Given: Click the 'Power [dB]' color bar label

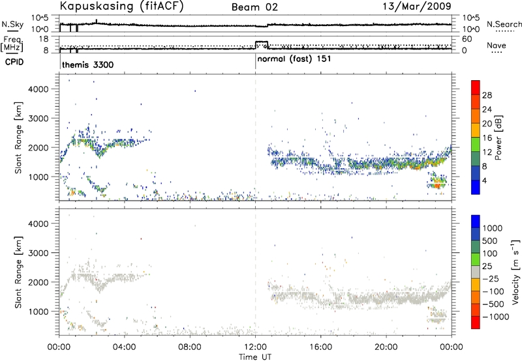Looking at the screenshot, I should click(498, 137).
